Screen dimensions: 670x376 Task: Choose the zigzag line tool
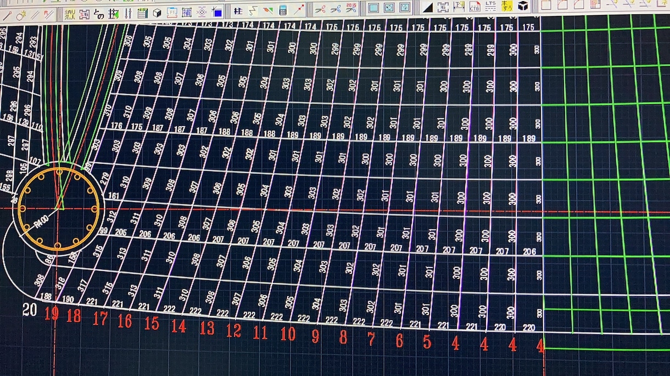(x=253, y=11)
